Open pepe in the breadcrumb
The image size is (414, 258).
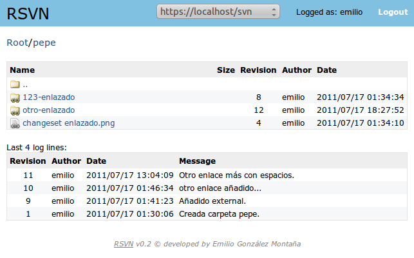click(x=44, y=43)
